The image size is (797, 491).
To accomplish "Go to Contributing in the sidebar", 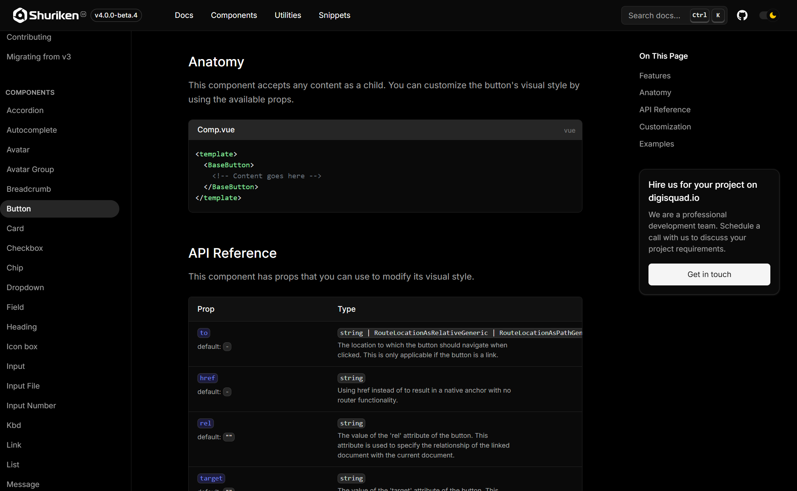I will (x=29, y=37).
